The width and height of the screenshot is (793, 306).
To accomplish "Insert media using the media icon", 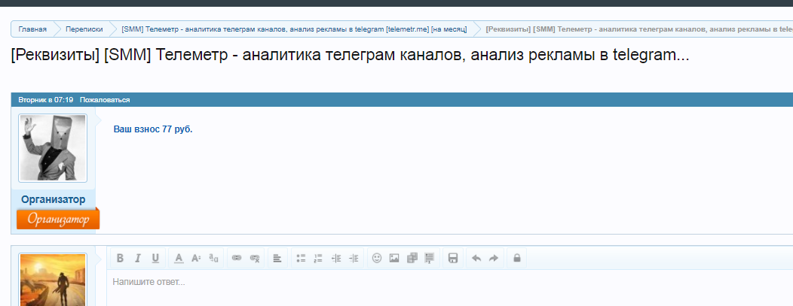I will tap(412, 258).
